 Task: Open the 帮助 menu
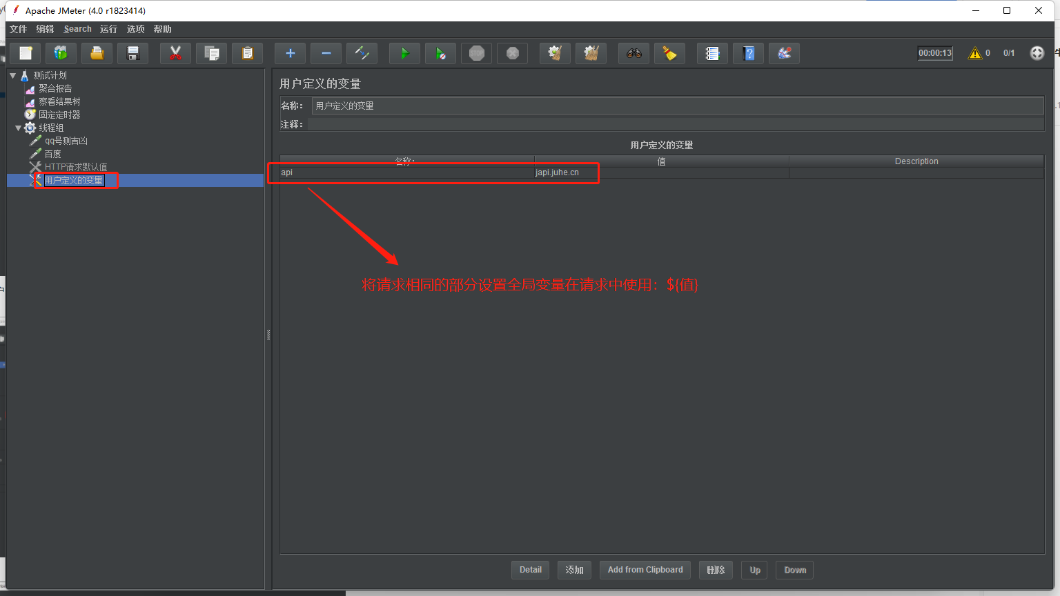163,29
